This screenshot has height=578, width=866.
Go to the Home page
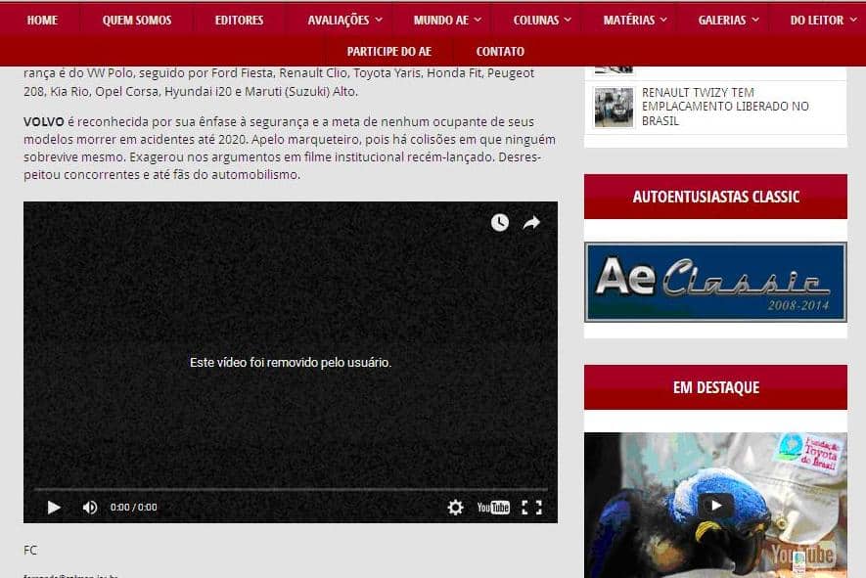pyautogui.click(x=42, y=20)
